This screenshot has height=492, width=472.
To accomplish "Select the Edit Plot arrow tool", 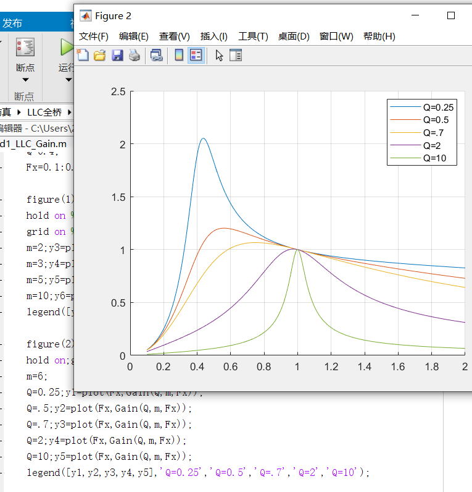I will (x=219, y=56).
